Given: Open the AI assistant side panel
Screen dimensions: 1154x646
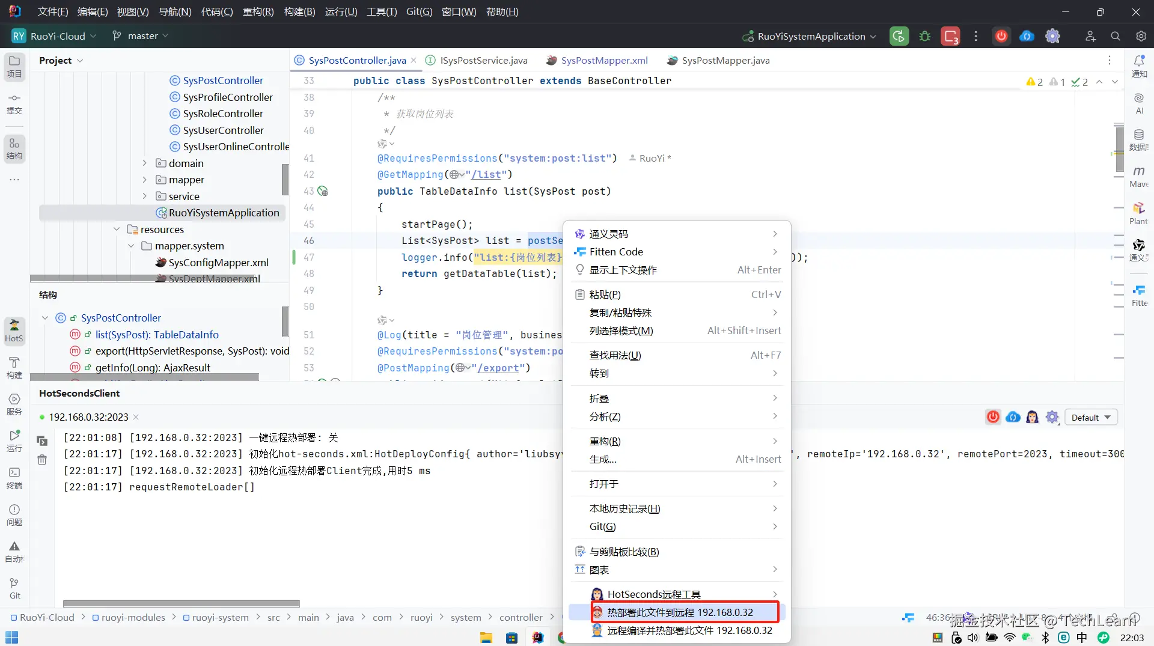Looking at the screenshot, I should [x=1139, y=103].
